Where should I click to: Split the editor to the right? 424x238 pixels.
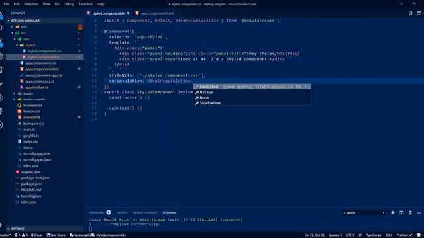click(x=419, y=13)
